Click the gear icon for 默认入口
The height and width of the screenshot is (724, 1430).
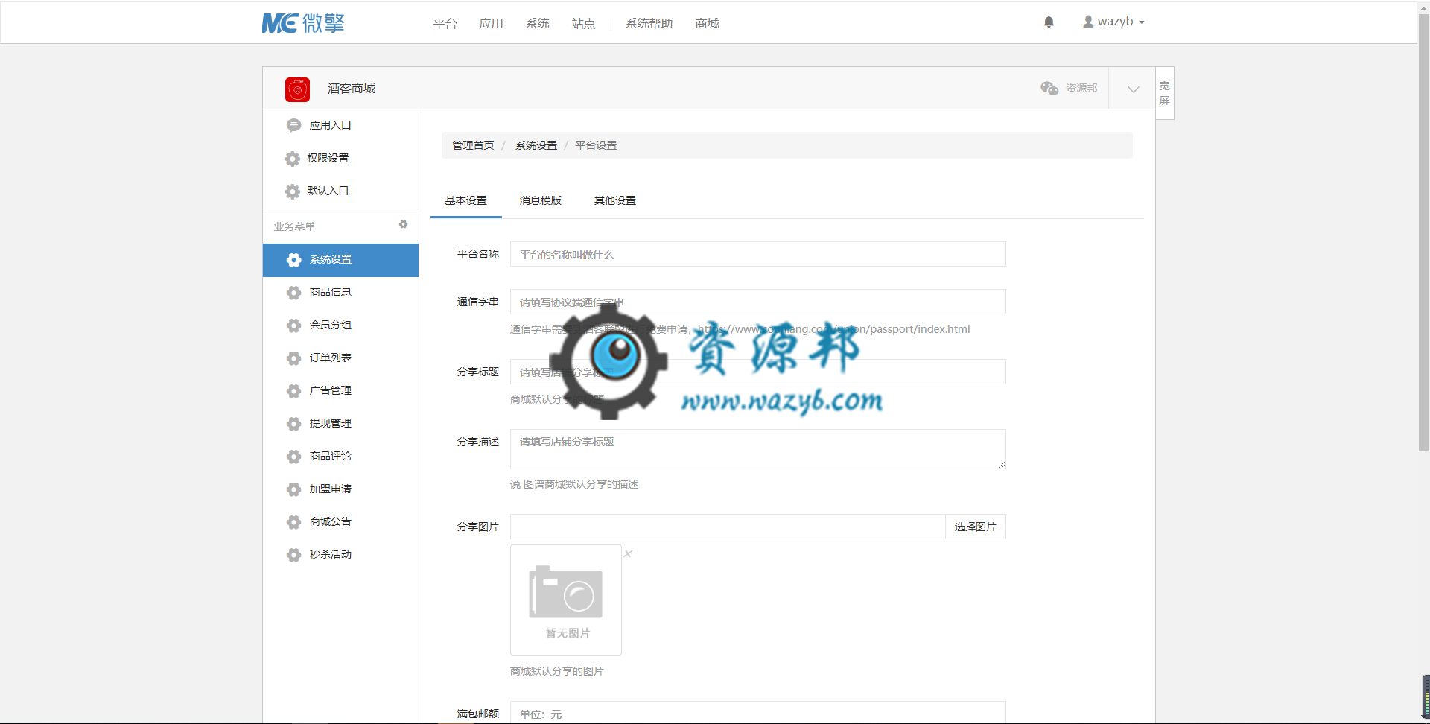293,191
